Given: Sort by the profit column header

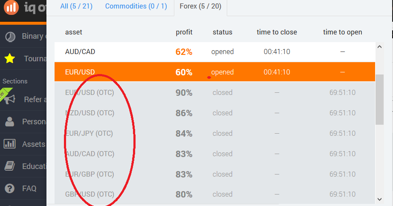Looking at the screenshot, I should click(184, 32).
